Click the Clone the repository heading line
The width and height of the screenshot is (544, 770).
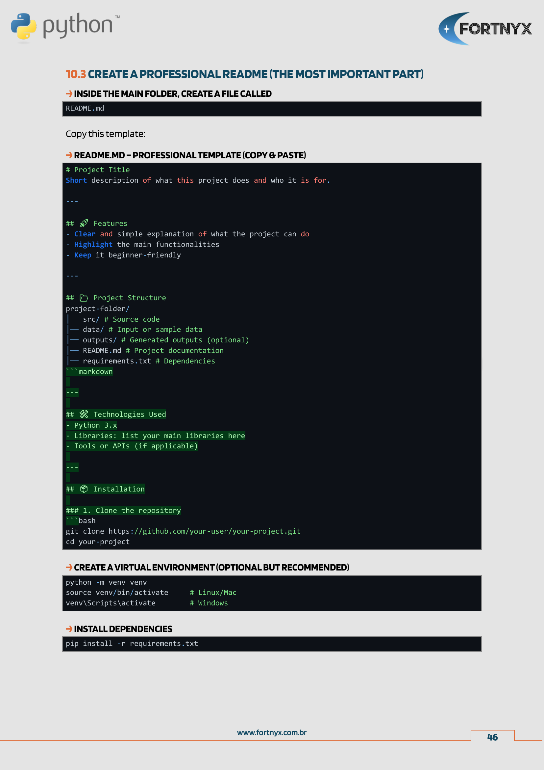(x=123, y=511)
